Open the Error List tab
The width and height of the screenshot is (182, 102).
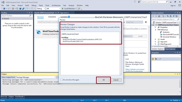click(4, 97)
